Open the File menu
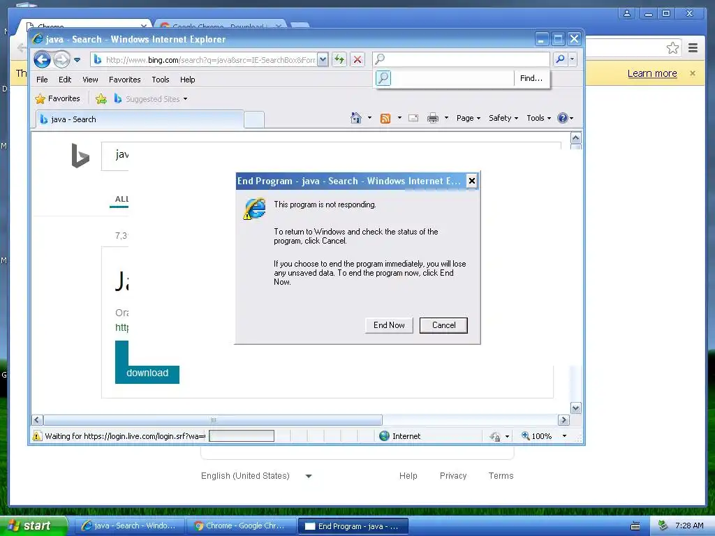The image size is (715, 536). coord(42,80)
